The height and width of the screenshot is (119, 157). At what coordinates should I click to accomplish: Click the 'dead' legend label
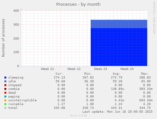click(12, 93)
